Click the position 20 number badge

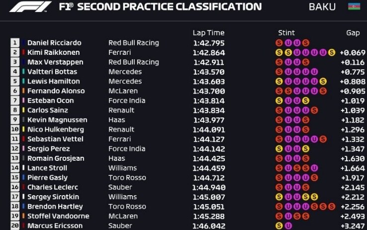click(x=15, y=226)
